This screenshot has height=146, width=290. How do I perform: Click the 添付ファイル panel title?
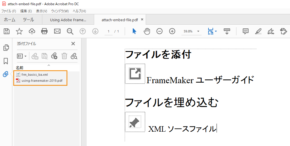26,44
